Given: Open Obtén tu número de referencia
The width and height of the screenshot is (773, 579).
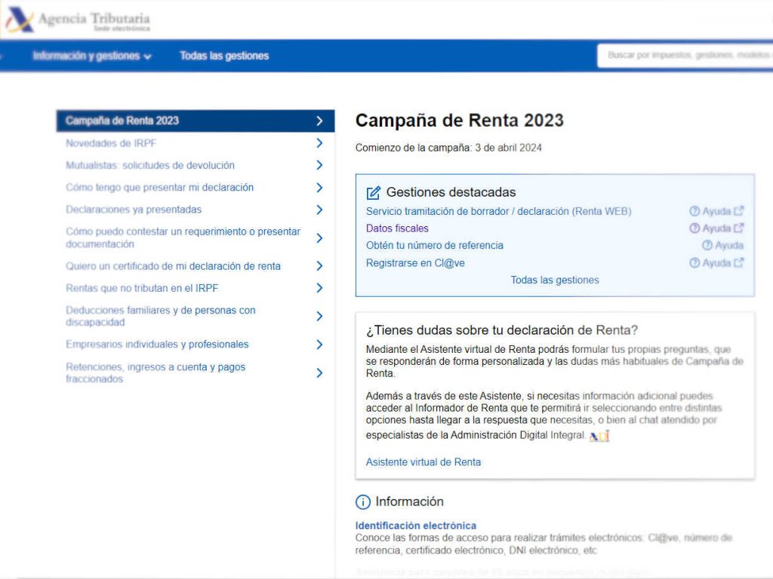Looking at the screenshot, I should [435, 246].
